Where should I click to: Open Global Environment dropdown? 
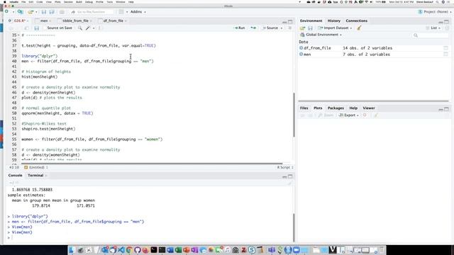tap(321, 35)
